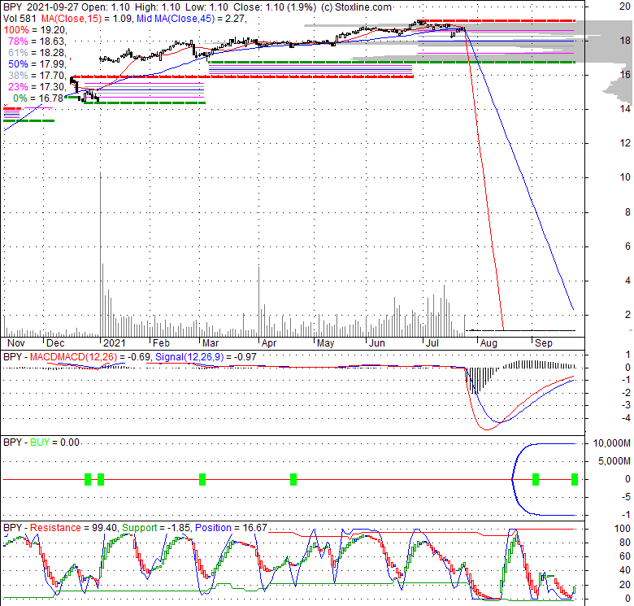The height and width of the screenshot is (606, 634).
Task: Click the May label on the time axis
Action: [325, 343]
